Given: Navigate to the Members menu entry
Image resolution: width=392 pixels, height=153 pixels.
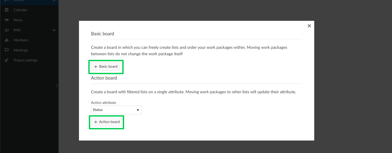Looking at the screenshot, I should pyautogui.click(x=21, y=40).
